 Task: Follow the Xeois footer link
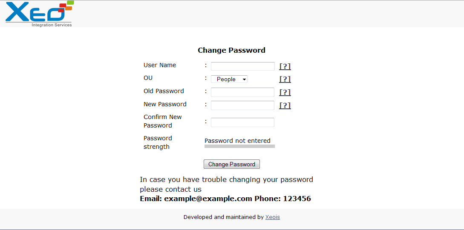click(272, 217)
